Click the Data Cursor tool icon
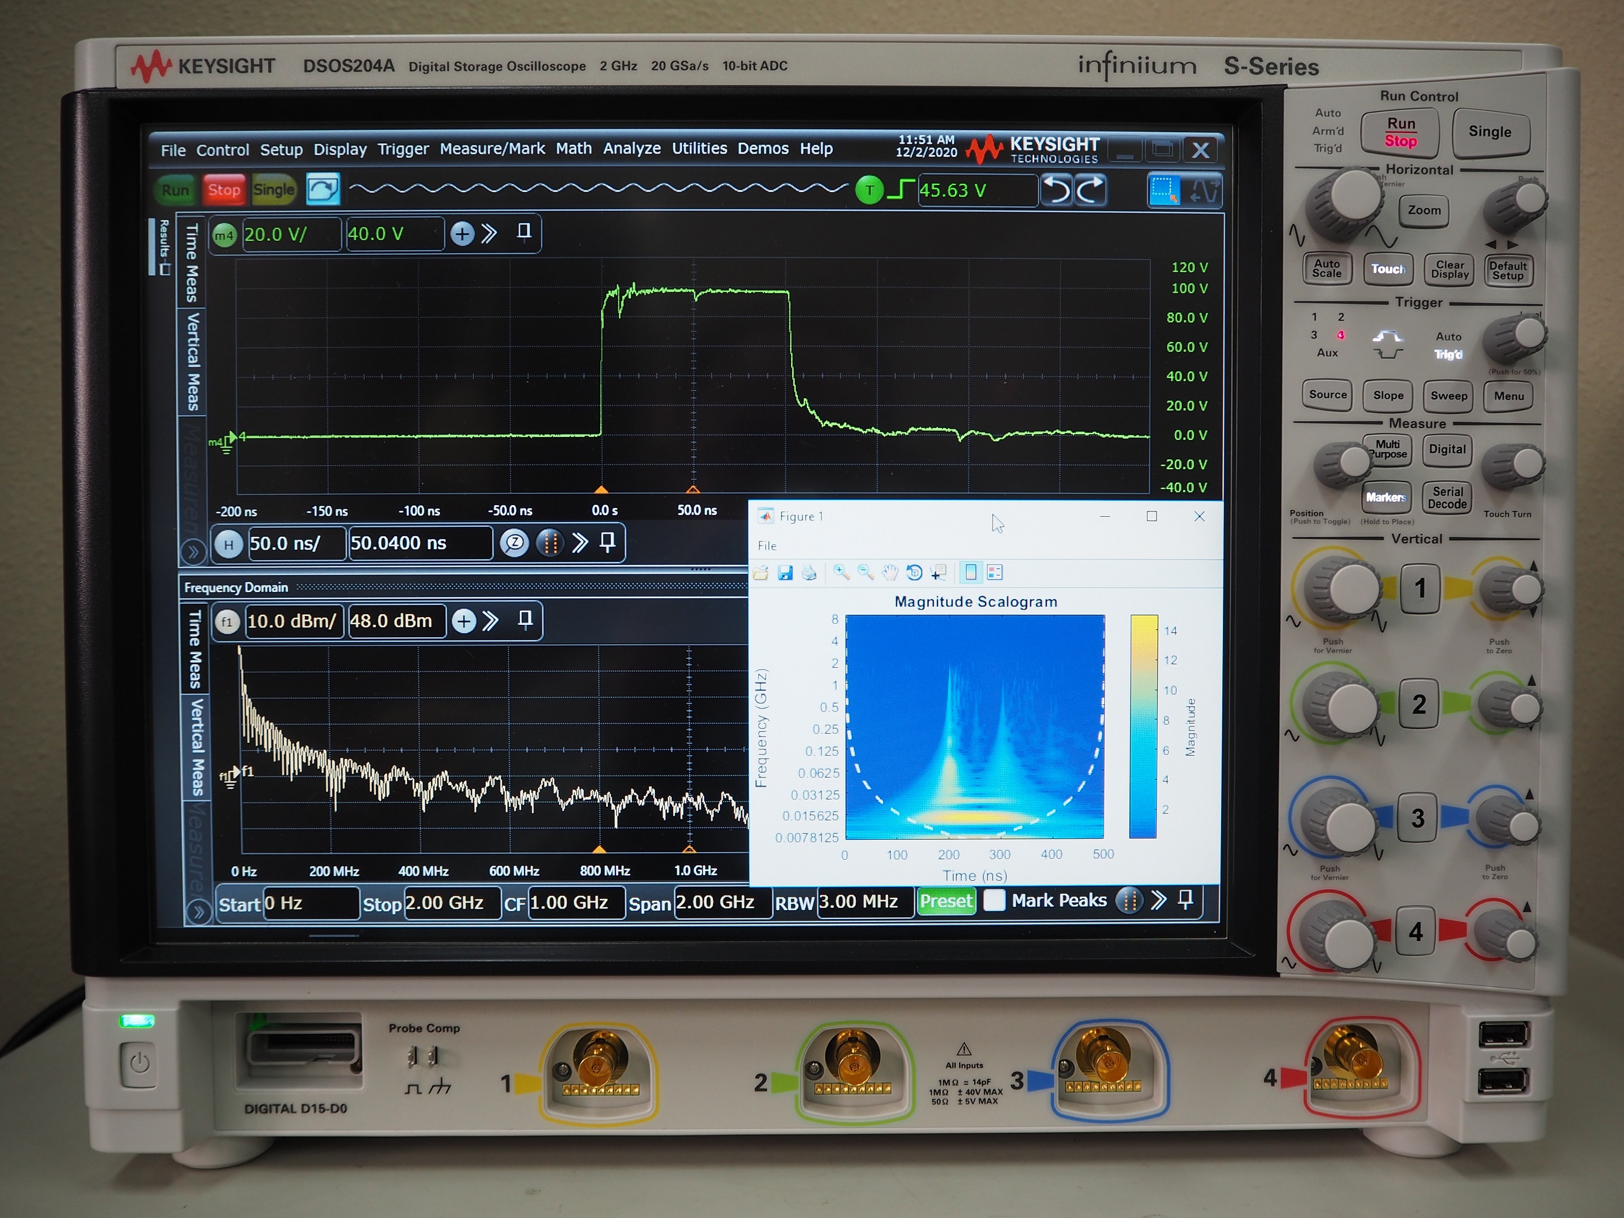The height and width of the screenshot is (1218, 1624). (x=939, y=573)
